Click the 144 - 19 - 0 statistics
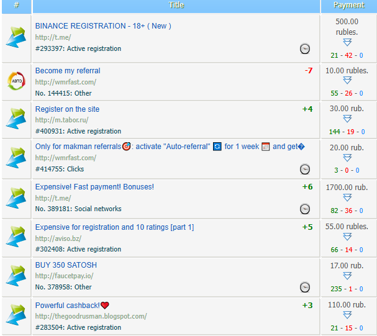The width and height of the screenshot is (377, 336). tap(347, 132)
